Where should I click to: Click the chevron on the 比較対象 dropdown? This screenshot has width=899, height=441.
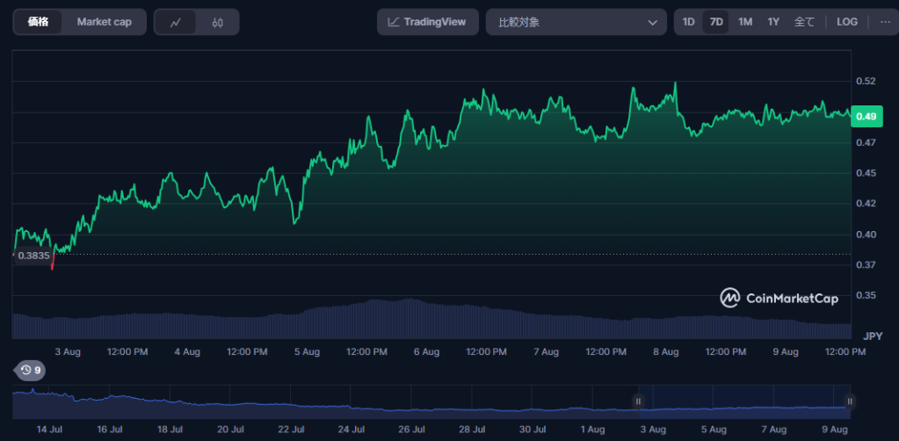tap(652, 22)
